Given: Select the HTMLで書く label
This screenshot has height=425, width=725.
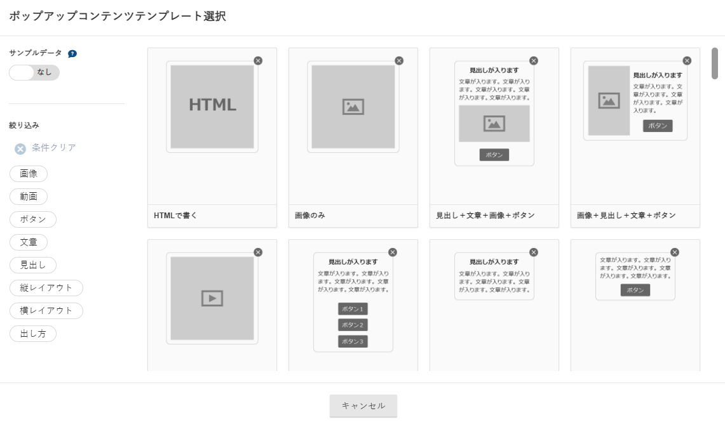Looking at the screenshot, I should pos(175,216).
